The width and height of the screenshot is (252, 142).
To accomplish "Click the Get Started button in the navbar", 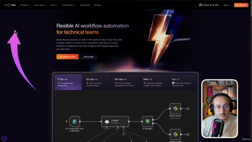I will point(241,5).
